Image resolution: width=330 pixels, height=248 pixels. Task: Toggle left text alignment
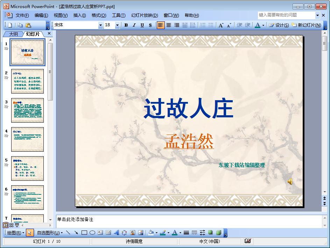(x=161, y=25)
